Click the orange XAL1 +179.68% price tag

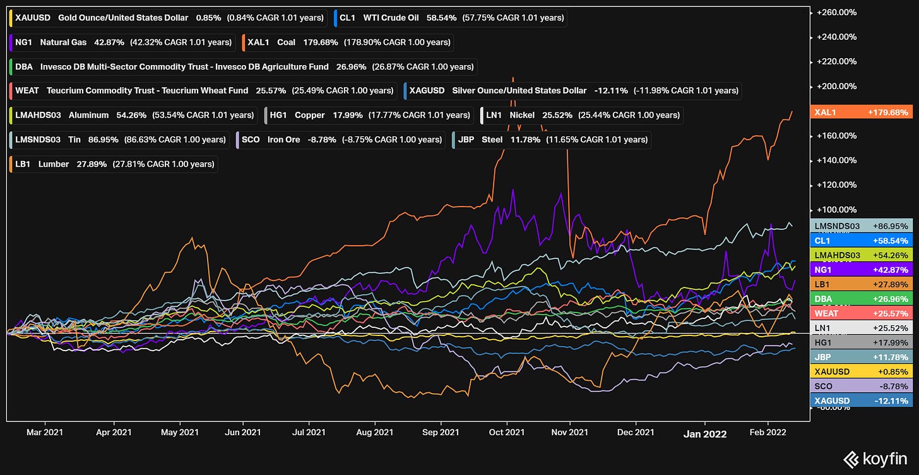click(x=861, y=112)
